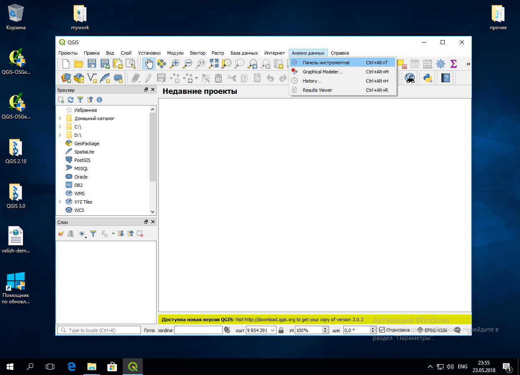Click Zoom to Native Resolution 1:1 icon
The width and height of the screenshot is (520, 375).
(x=201, y=64)
